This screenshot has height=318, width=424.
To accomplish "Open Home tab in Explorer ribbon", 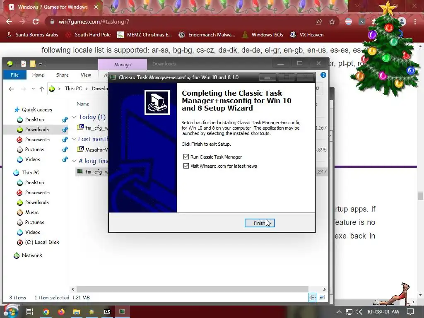I will (38, 75).
